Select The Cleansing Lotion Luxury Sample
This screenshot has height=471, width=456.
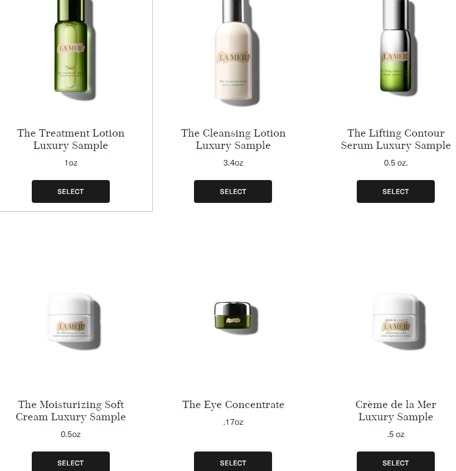[x=233, y=191]
